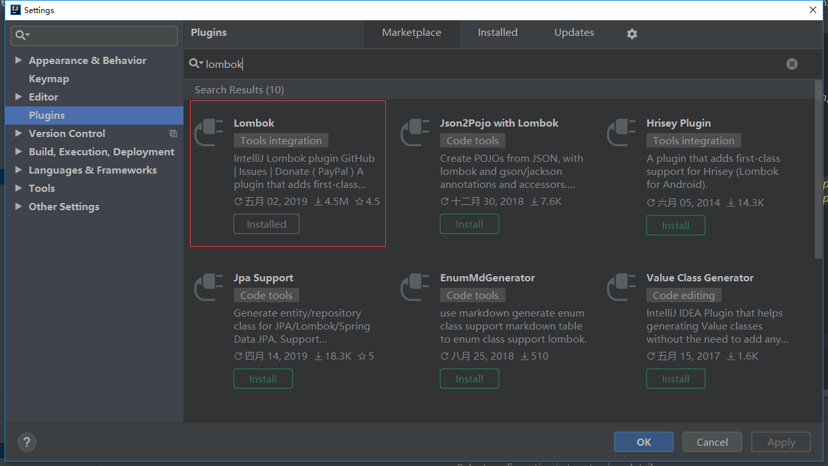Click Code tools tag under EnumMdGenerator
This screenshot has width=828, height=466.
[473, 295]
